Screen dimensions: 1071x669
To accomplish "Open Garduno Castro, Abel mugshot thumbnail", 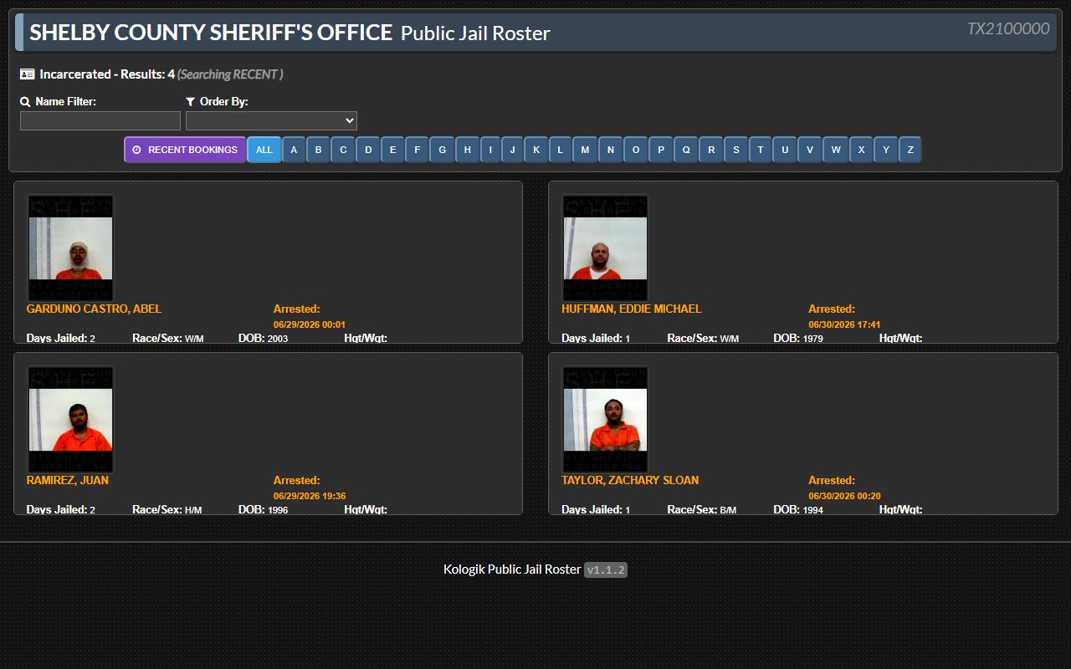I will point(70,248).
